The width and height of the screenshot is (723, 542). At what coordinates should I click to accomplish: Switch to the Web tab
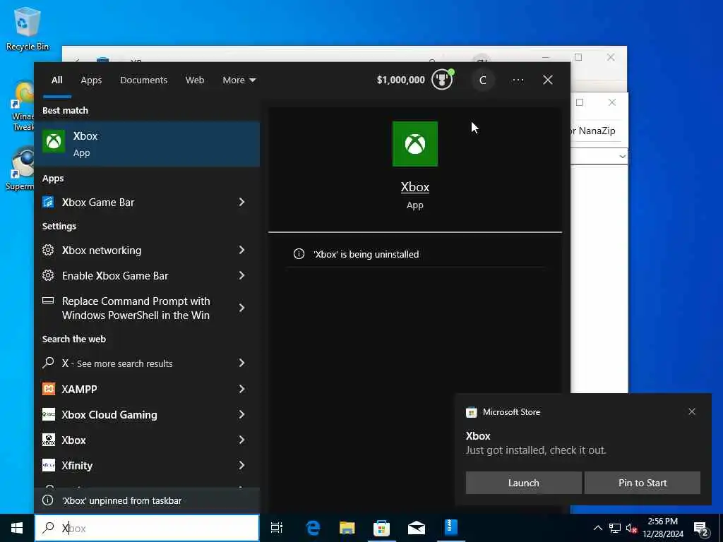[195, 80]
